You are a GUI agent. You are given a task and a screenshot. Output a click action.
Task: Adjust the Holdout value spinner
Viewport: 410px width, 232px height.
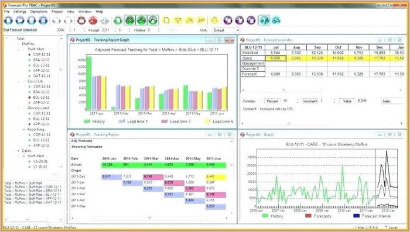click(159, 30)
